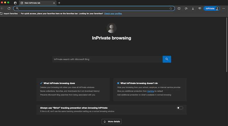This screenshot has width=228, height=126.
Task: Toggle Strict tracking prevention switch
Action: [x=180, y=108]
